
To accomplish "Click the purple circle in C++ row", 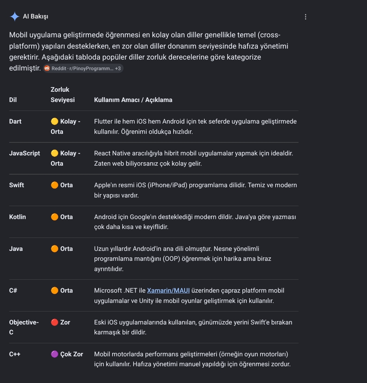I will tap(54, 354).
